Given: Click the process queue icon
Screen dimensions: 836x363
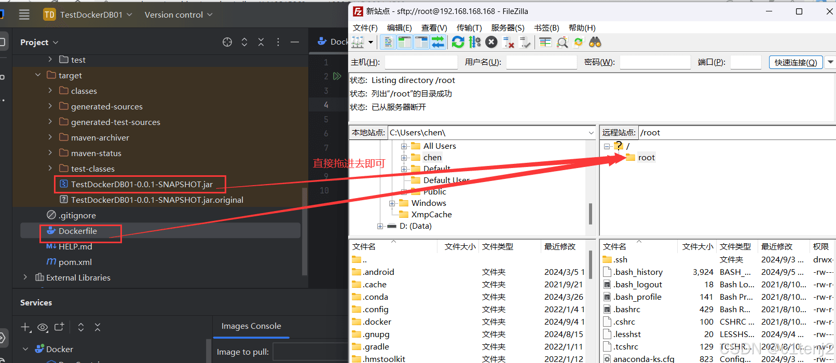Looking at the screenshot, I should [x=474, y=42].
